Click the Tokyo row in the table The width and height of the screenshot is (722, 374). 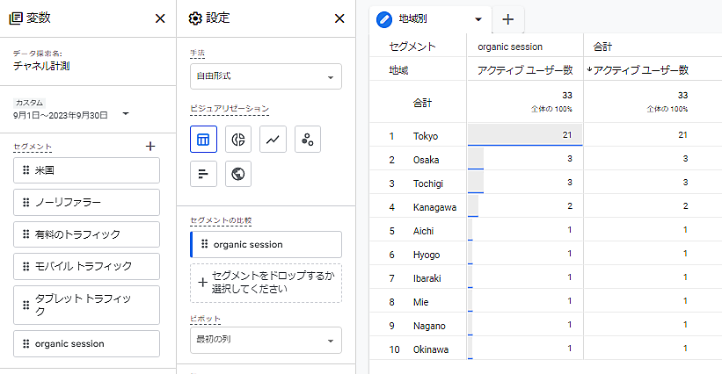(427, 135)
